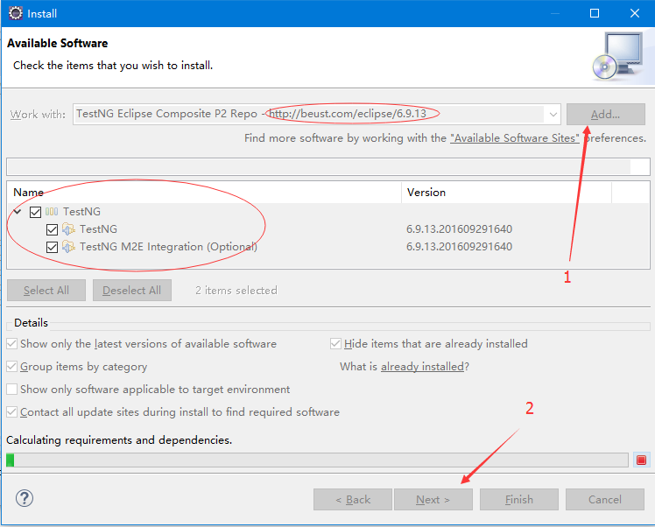Screen dimensions: 655x527
Task: Click the TestNG category icon
Action: (52, 212)
